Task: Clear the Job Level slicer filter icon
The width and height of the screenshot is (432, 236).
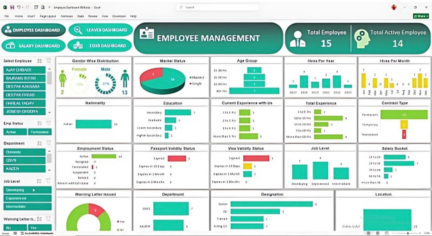Action: coord(48,181)
